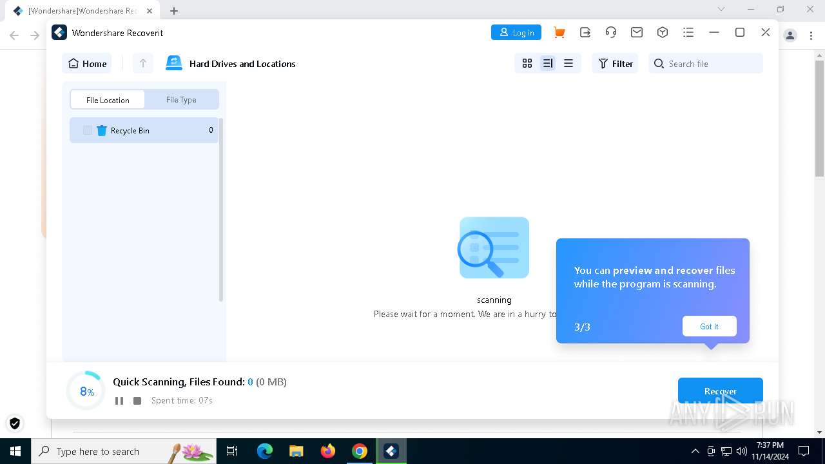The height and width of the screenshot is (464, 825).
Task: Click the 'Spent time: 07s' text
Action: point(182,400)
